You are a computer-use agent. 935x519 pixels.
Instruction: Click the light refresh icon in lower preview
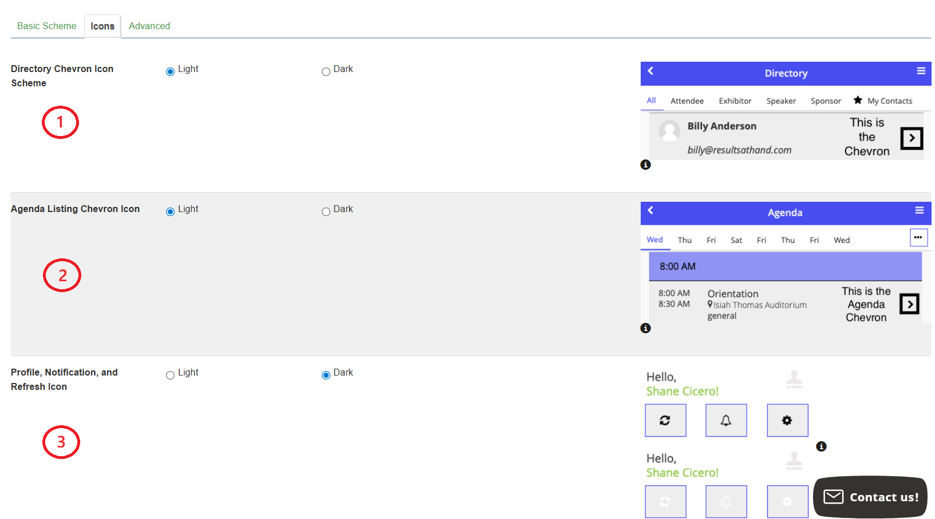665,501
